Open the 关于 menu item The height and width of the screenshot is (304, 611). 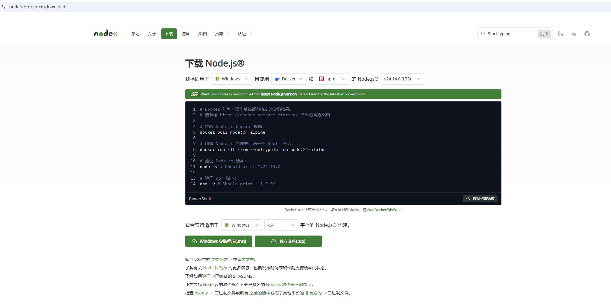(152, 34)
